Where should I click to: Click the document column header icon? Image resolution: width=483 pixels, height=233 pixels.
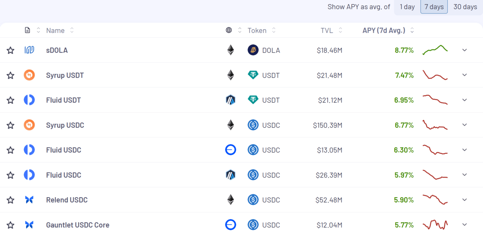(x=27, y=30)
